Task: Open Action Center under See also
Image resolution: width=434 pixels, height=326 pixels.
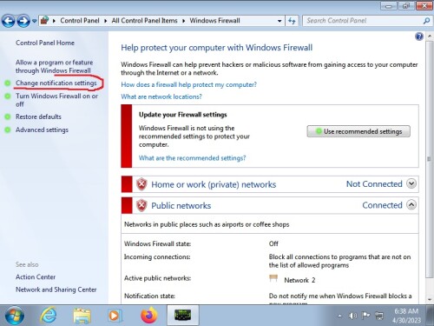Action: 36,277
